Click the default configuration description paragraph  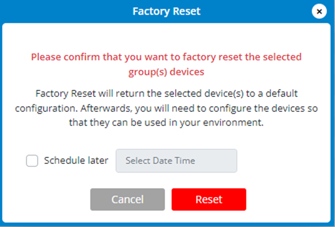coord(166,109)
